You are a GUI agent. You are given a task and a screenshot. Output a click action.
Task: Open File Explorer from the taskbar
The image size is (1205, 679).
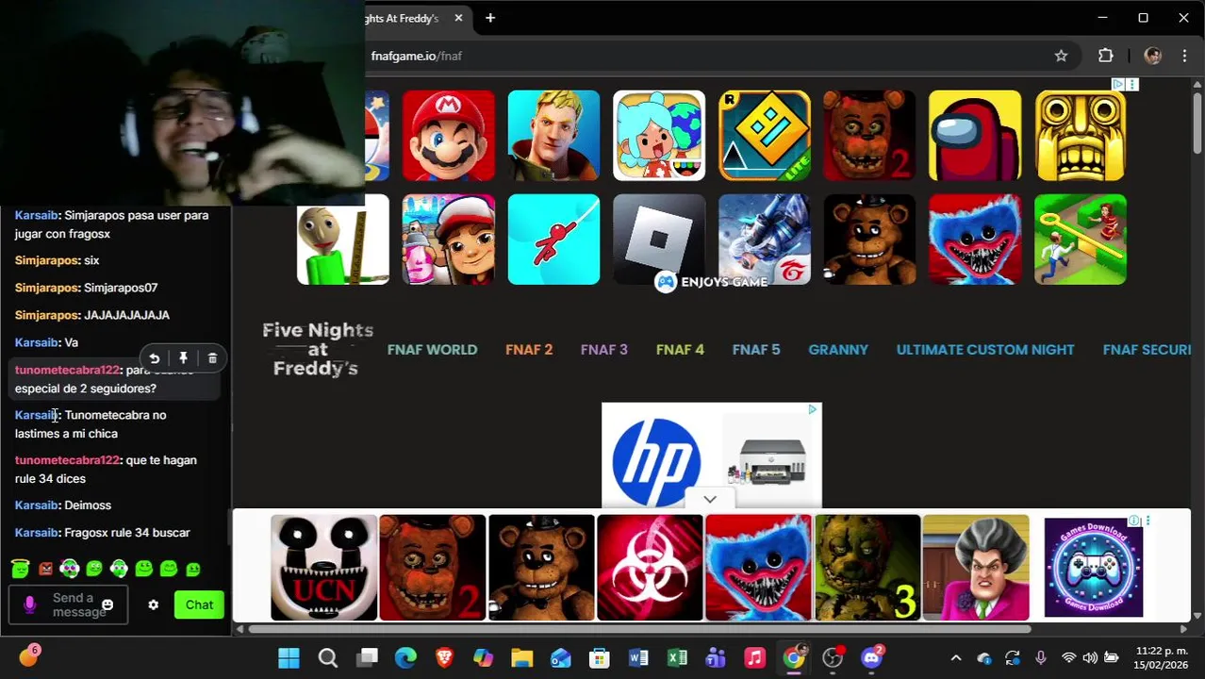pyautogui.click(x=521, y=657)
